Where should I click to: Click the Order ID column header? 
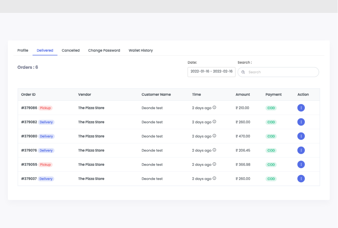(x=28, y=95)
